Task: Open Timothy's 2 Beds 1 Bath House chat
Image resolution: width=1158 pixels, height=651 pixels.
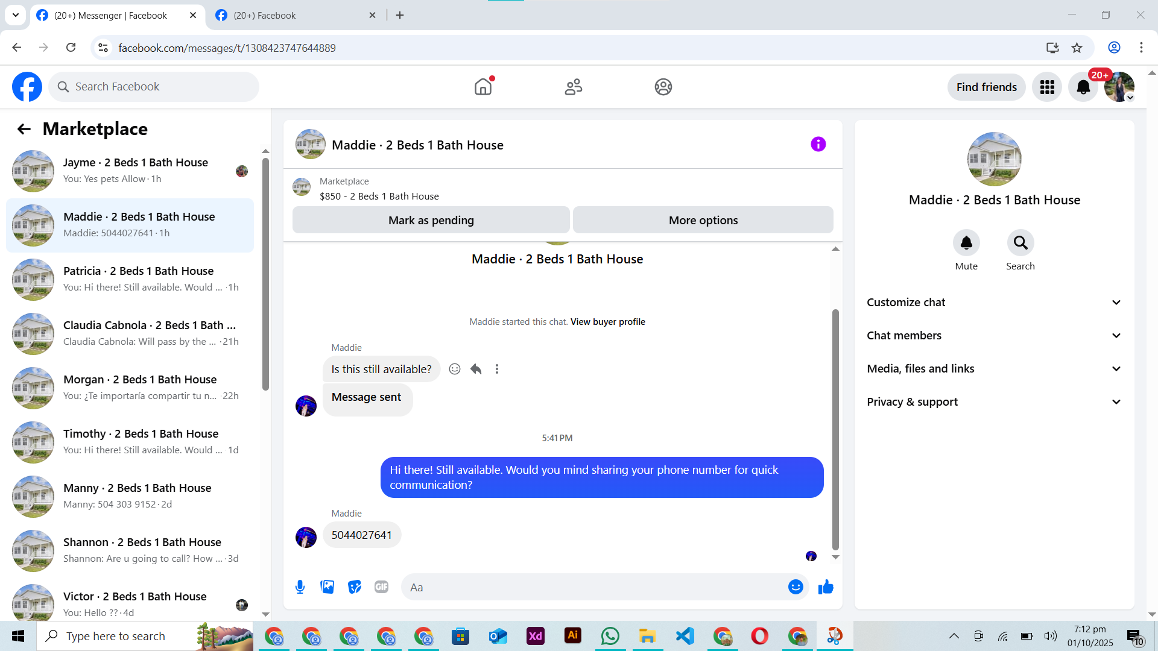Action: coord(130,442)
